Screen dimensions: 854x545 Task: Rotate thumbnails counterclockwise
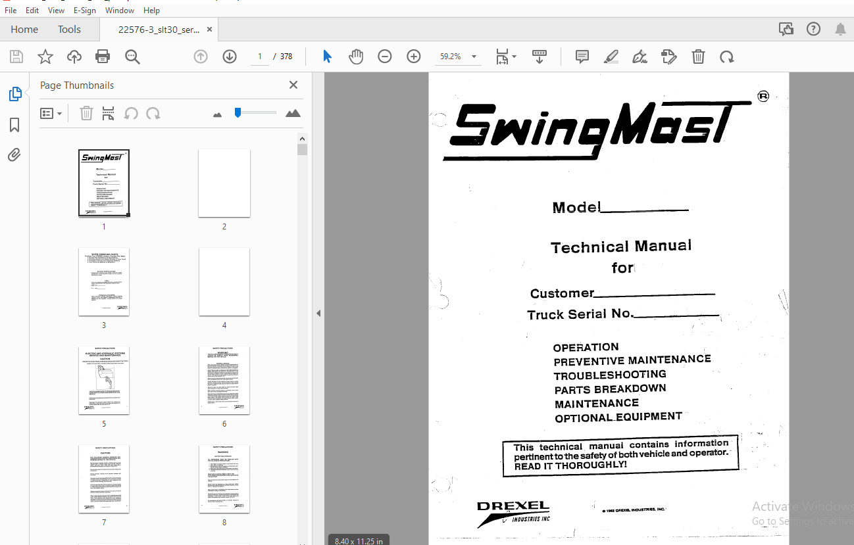pos(131,113)
